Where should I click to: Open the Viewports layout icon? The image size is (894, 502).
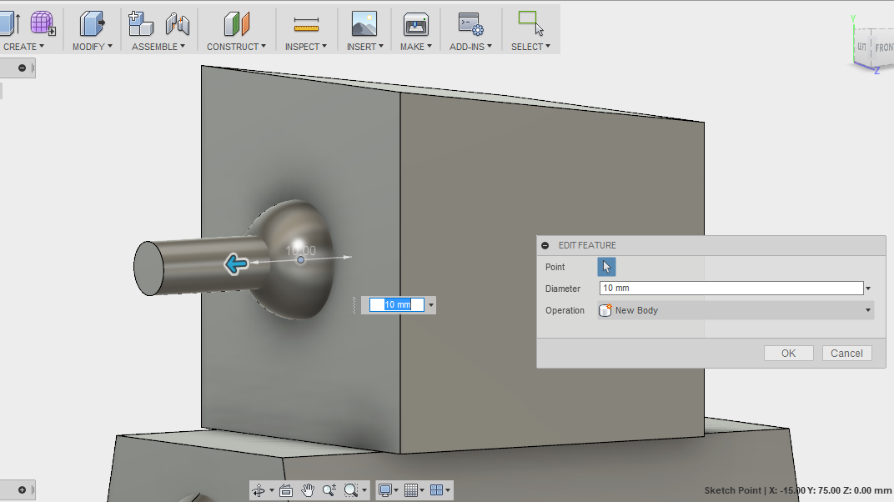point(433,490)
